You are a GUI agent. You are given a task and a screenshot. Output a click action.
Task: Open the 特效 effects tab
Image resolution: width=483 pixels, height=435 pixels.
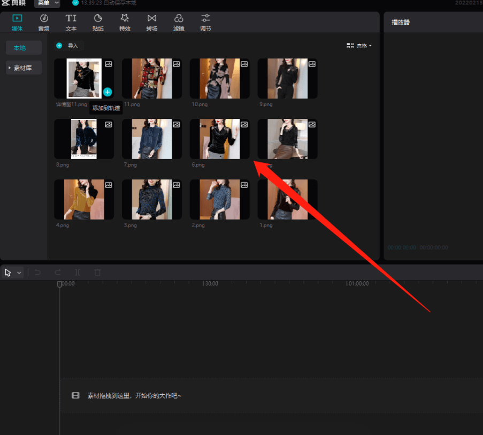(x=125, y=23)
